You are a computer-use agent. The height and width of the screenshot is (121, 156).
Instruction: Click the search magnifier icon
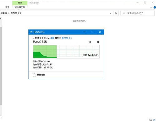point(124,13)
